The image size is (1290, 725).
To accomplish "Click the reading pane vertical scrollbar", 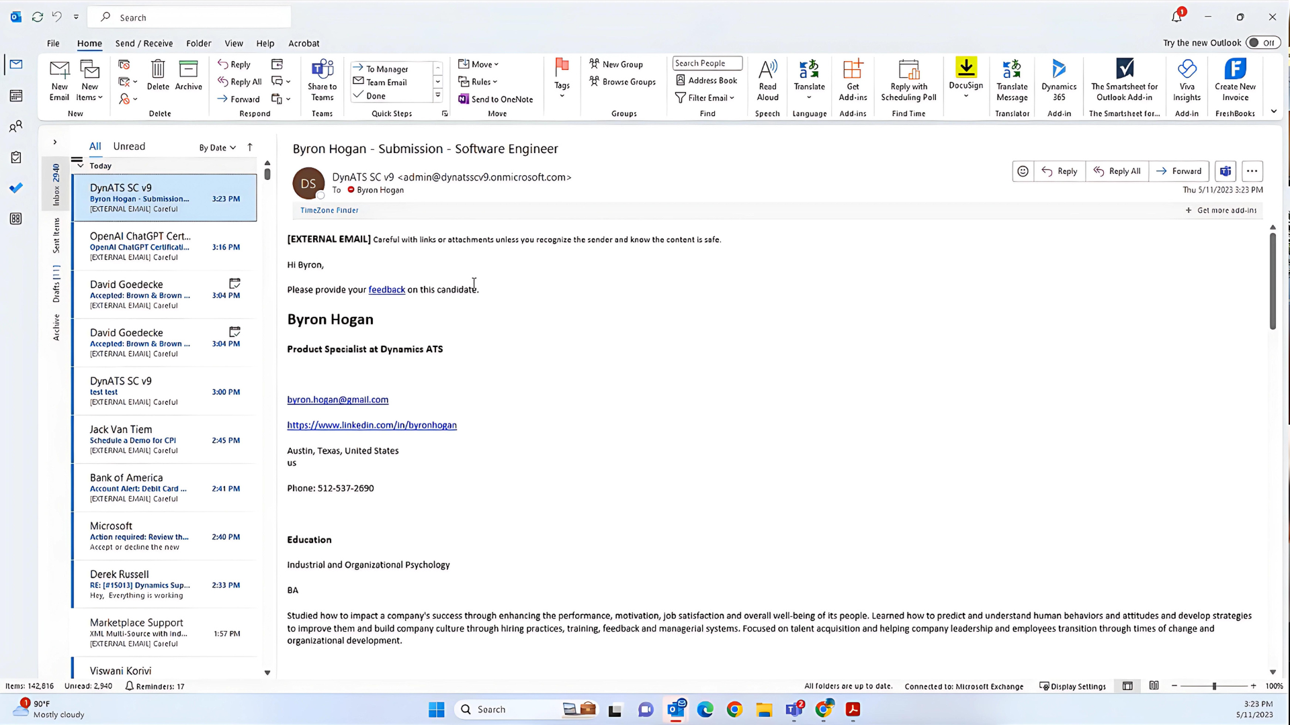I will [x=1273, y=282].
